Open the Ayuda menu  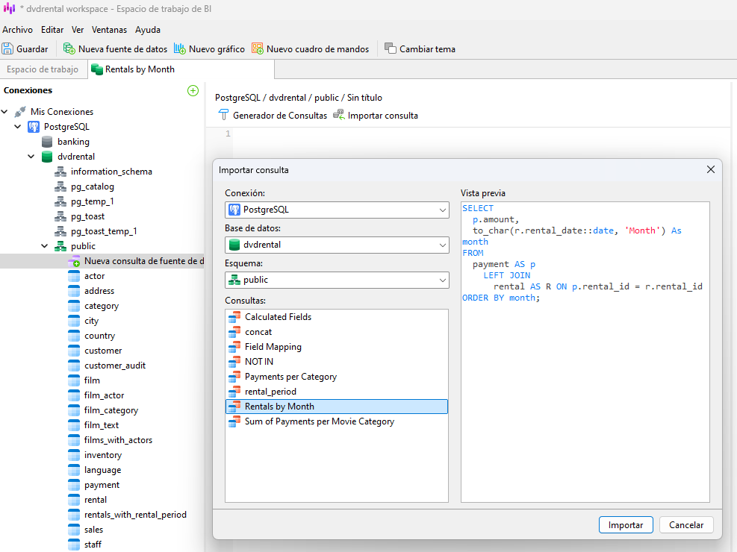(148, 30)
